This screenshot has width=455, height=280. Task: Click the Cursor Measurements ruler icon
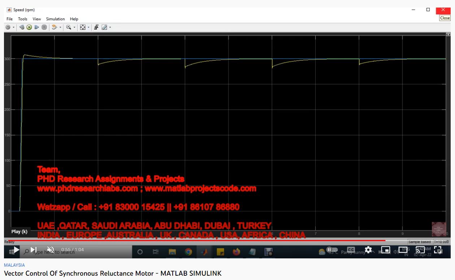(104, 27)
